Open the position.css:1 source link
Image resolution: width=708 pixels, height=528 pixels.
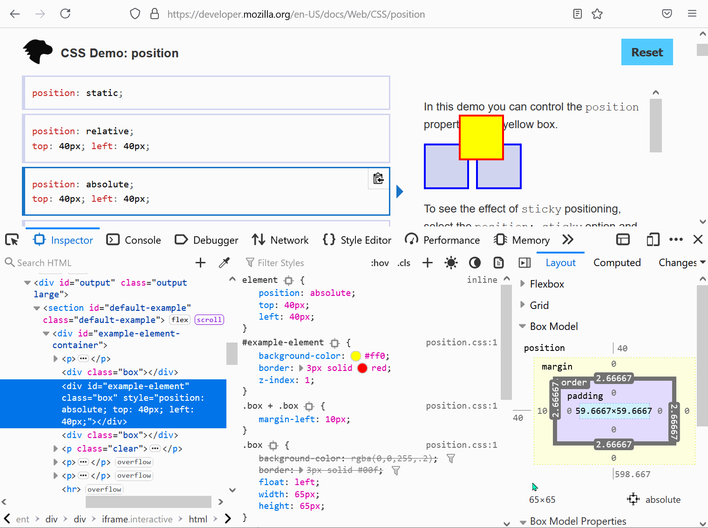tap(461, 342)
